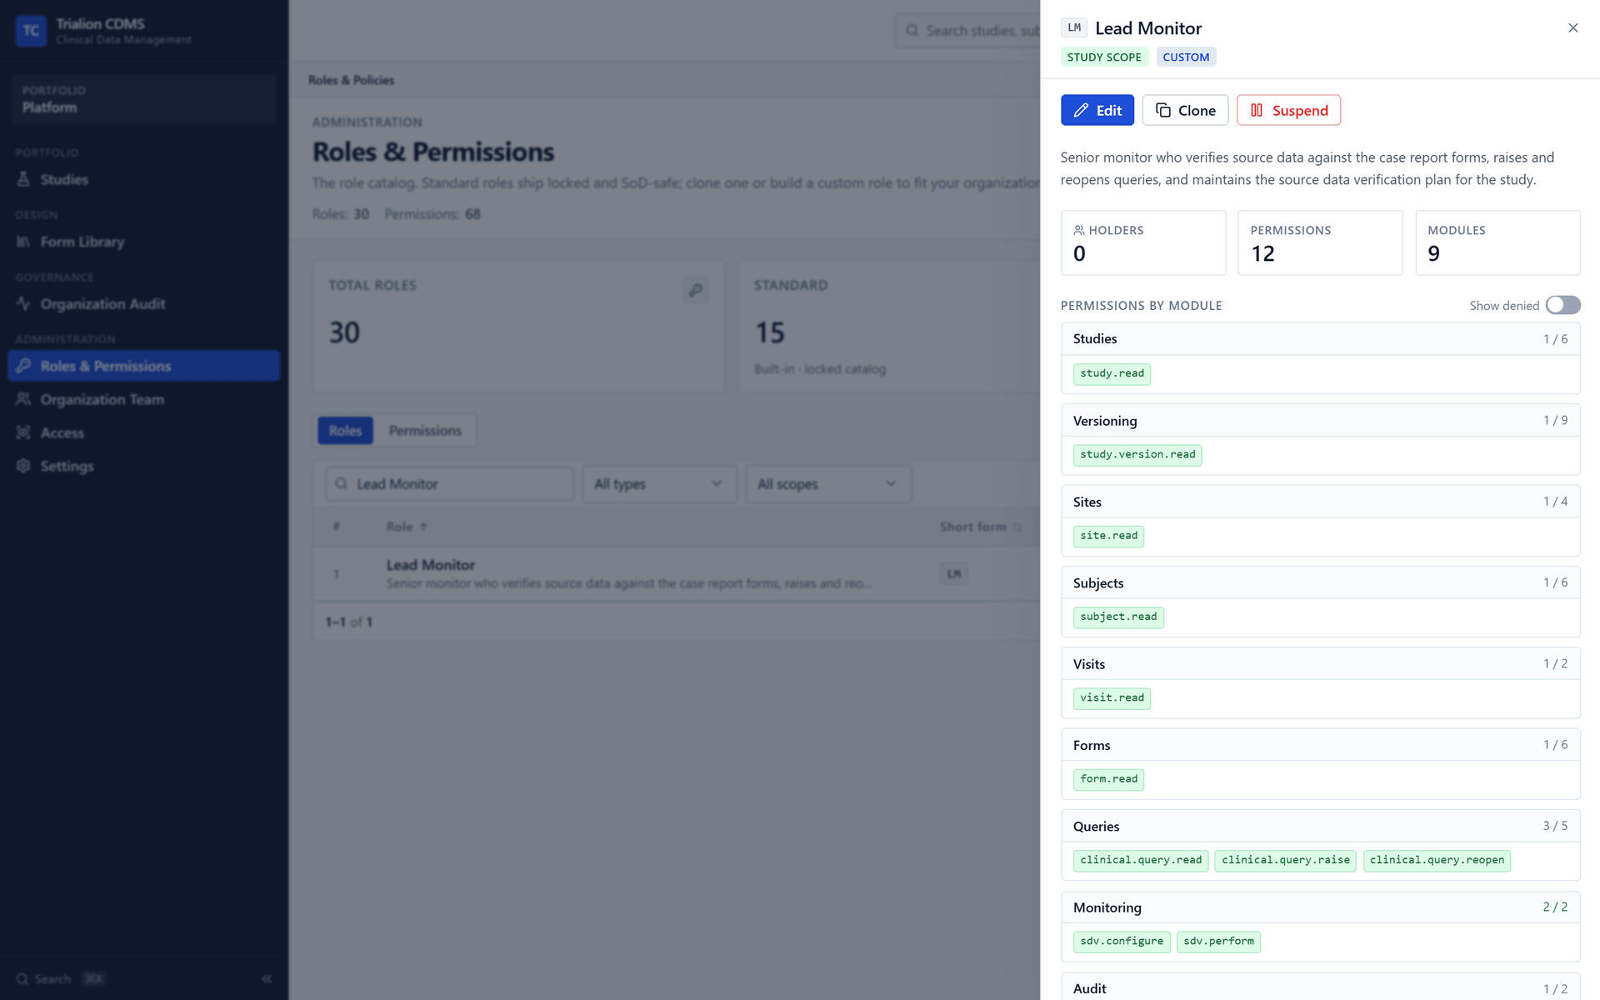Image resolution: width=1600 pixels, height=1000 pixels.
Task: Open the All types dropdown
Action: click(658, 484)
